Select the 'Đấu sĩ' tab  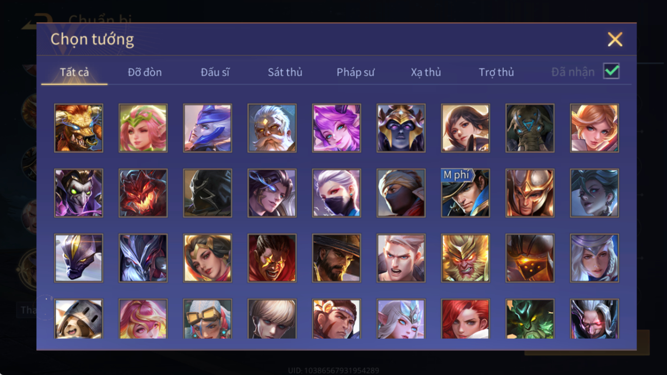click(x=215, y=72)
